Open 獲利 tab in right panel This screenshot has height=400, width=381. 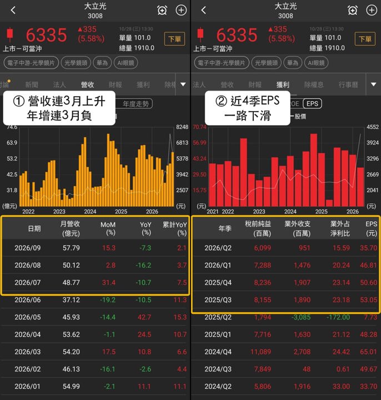(283, 84)
